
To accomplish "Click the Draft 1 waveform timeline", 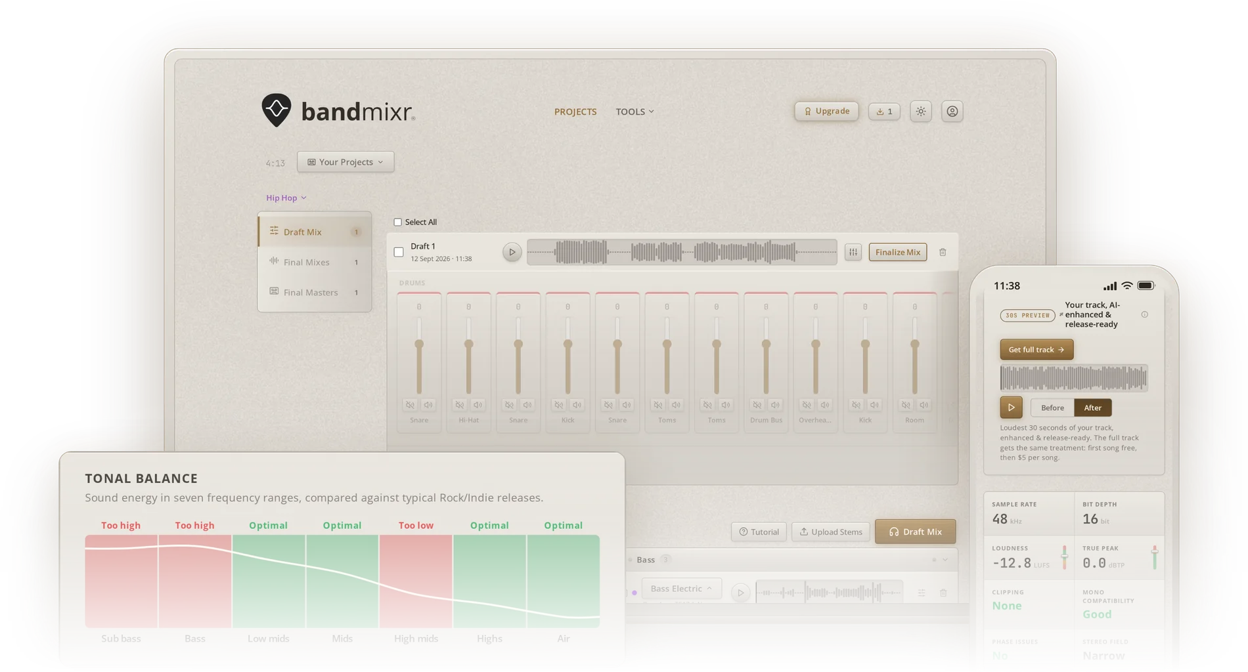I will [x=682, y=252].
